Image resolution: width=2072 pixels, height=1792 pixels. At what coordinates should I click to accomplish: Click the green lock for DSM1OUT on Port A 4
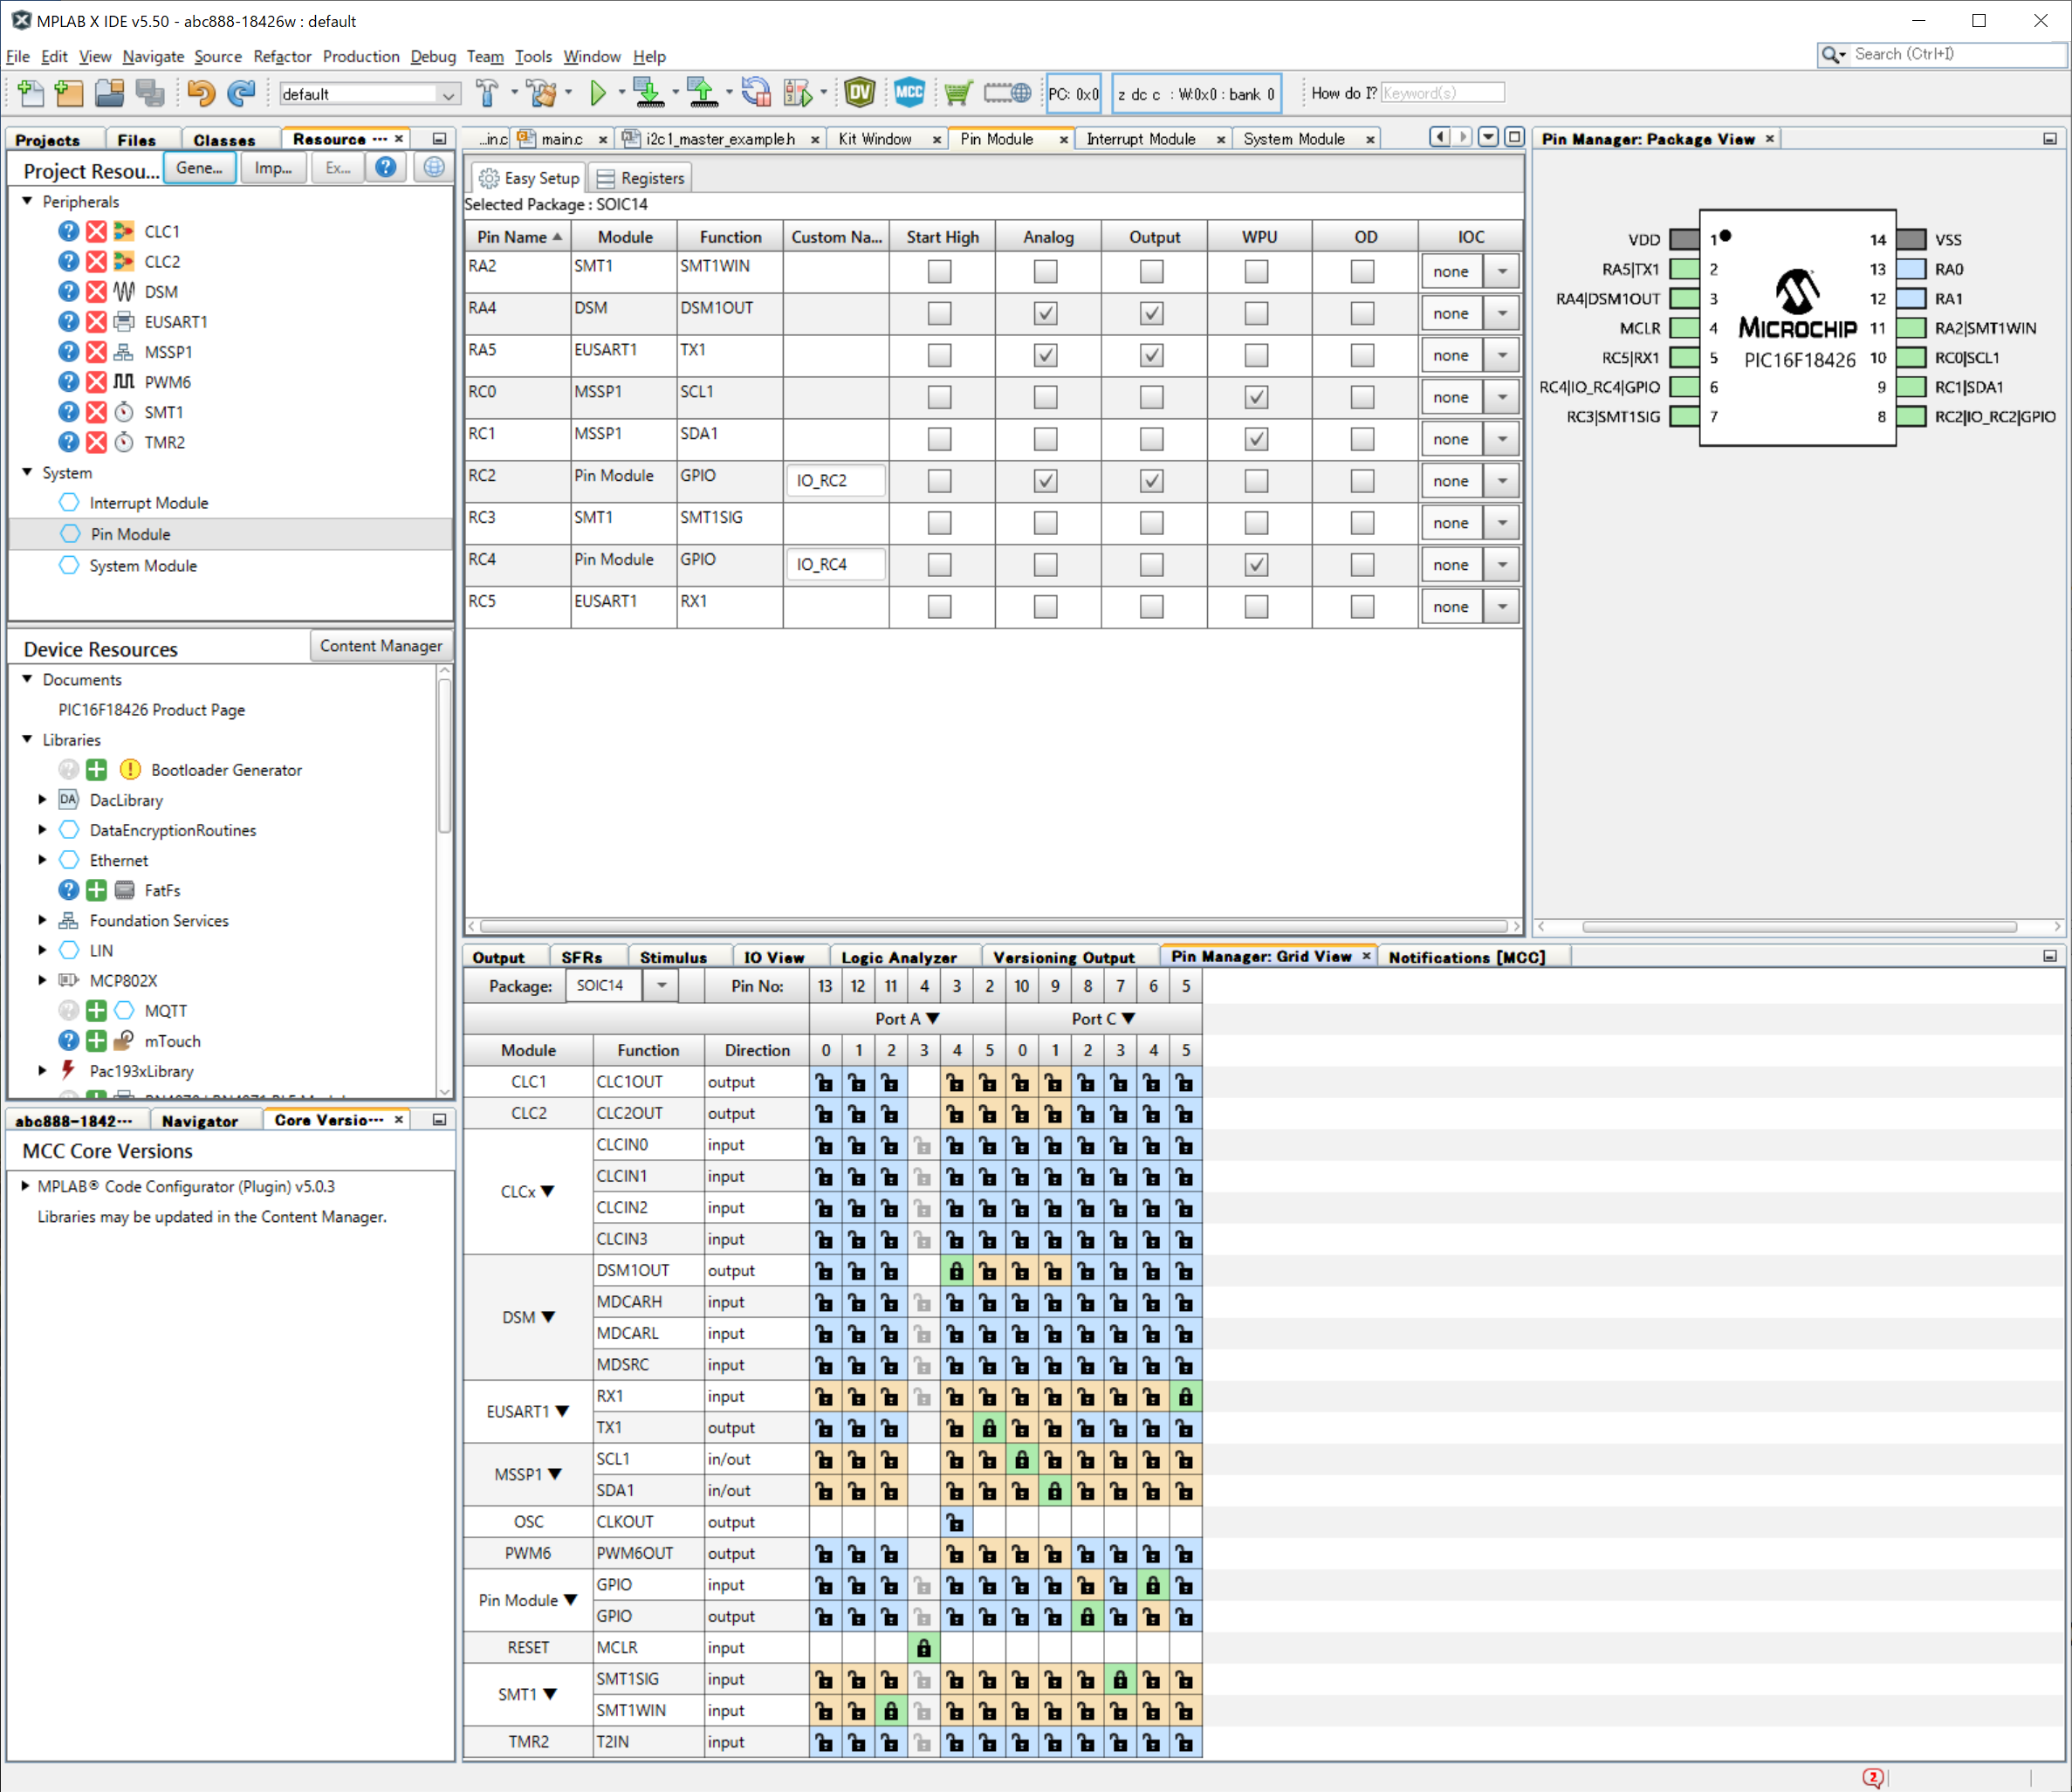point(957,1271)
